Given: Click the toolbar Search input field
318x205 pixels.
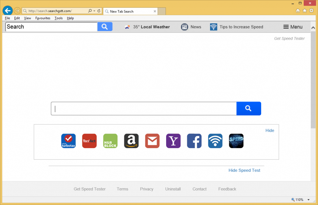Looking at the screenshot, I should tap(52, 27).
